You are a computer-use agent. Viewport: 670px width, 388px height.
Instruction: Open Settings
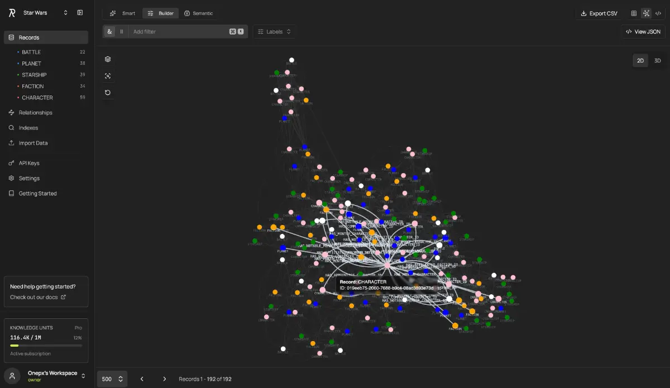point(29,179)
